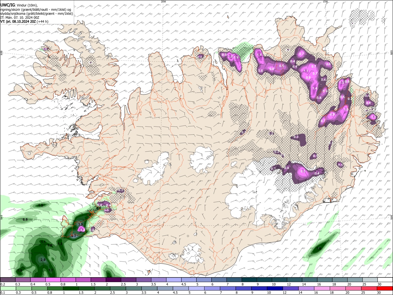
Task: Click the '(+44 h)' forecast offset text
Action: click(x=42, y=22)
